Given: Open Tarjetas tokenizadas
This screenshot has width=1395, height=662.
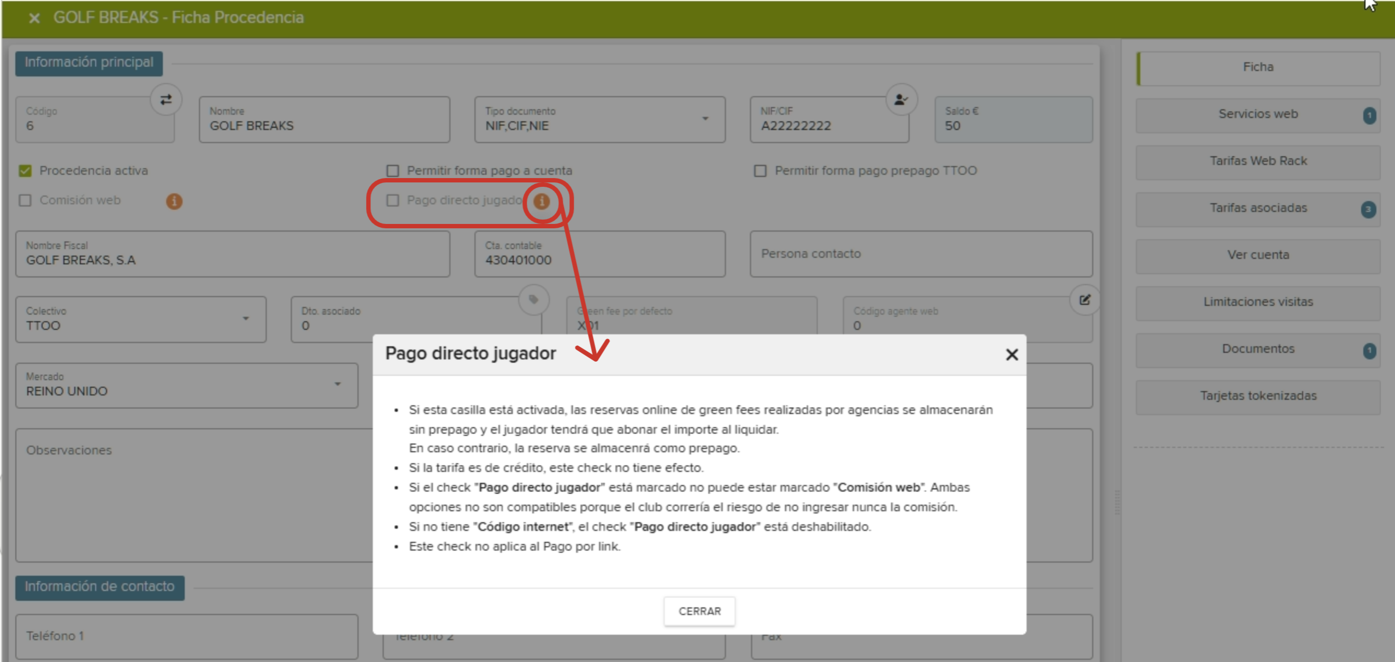Looking at the screenshot, I should tap(1258, 397).
